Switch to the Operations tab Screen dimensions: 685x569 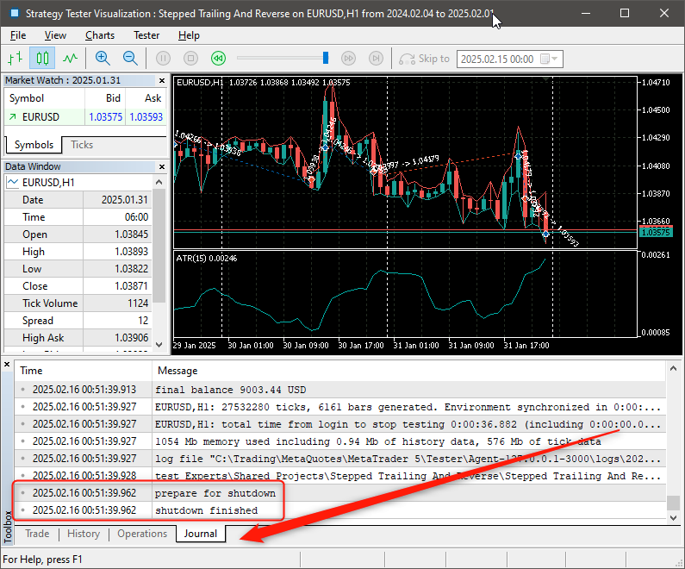click(x=142, y=534)
